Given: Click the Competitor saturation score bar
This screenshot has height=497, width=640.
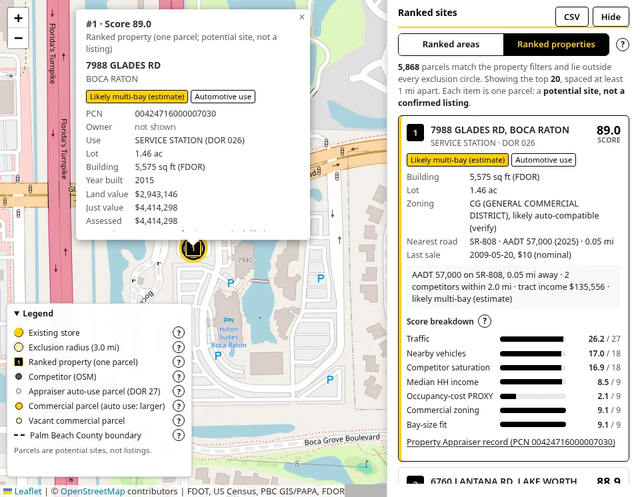Looking at the screenshot, I should [533, 368].
